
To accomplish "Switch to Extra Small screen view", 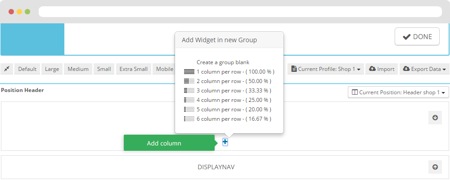I will [133, 69].
